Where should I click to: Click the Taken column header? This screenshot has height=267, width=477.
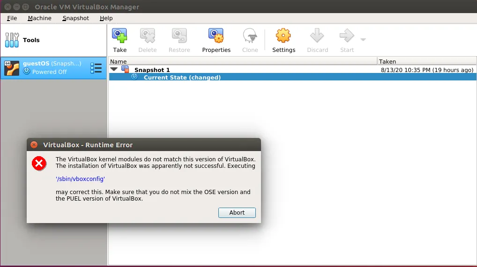(427, 61)
